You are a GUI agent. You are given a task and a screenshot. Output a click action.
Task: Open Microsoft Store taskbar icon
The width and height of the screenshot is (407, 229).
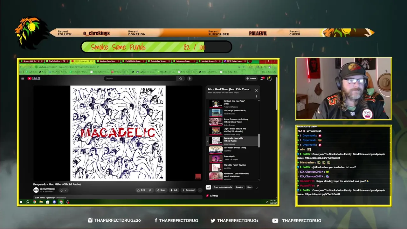click(48, 202)
